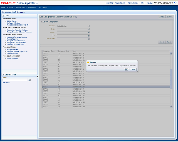This screenshot has height=142, width=178.
Task: Click the Oracle logo
Action: tap(8, 3)
